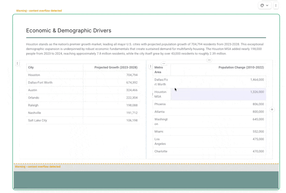
Task: Click the Houston MSA row handle
Action: pos(153,95)
